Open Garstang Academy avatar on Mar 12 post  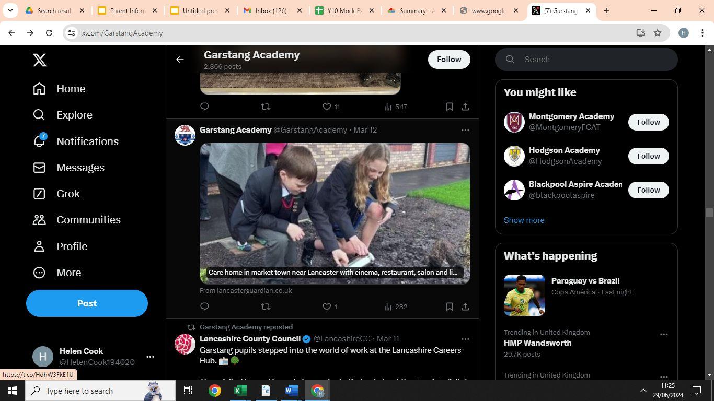(x=185, y=135)
